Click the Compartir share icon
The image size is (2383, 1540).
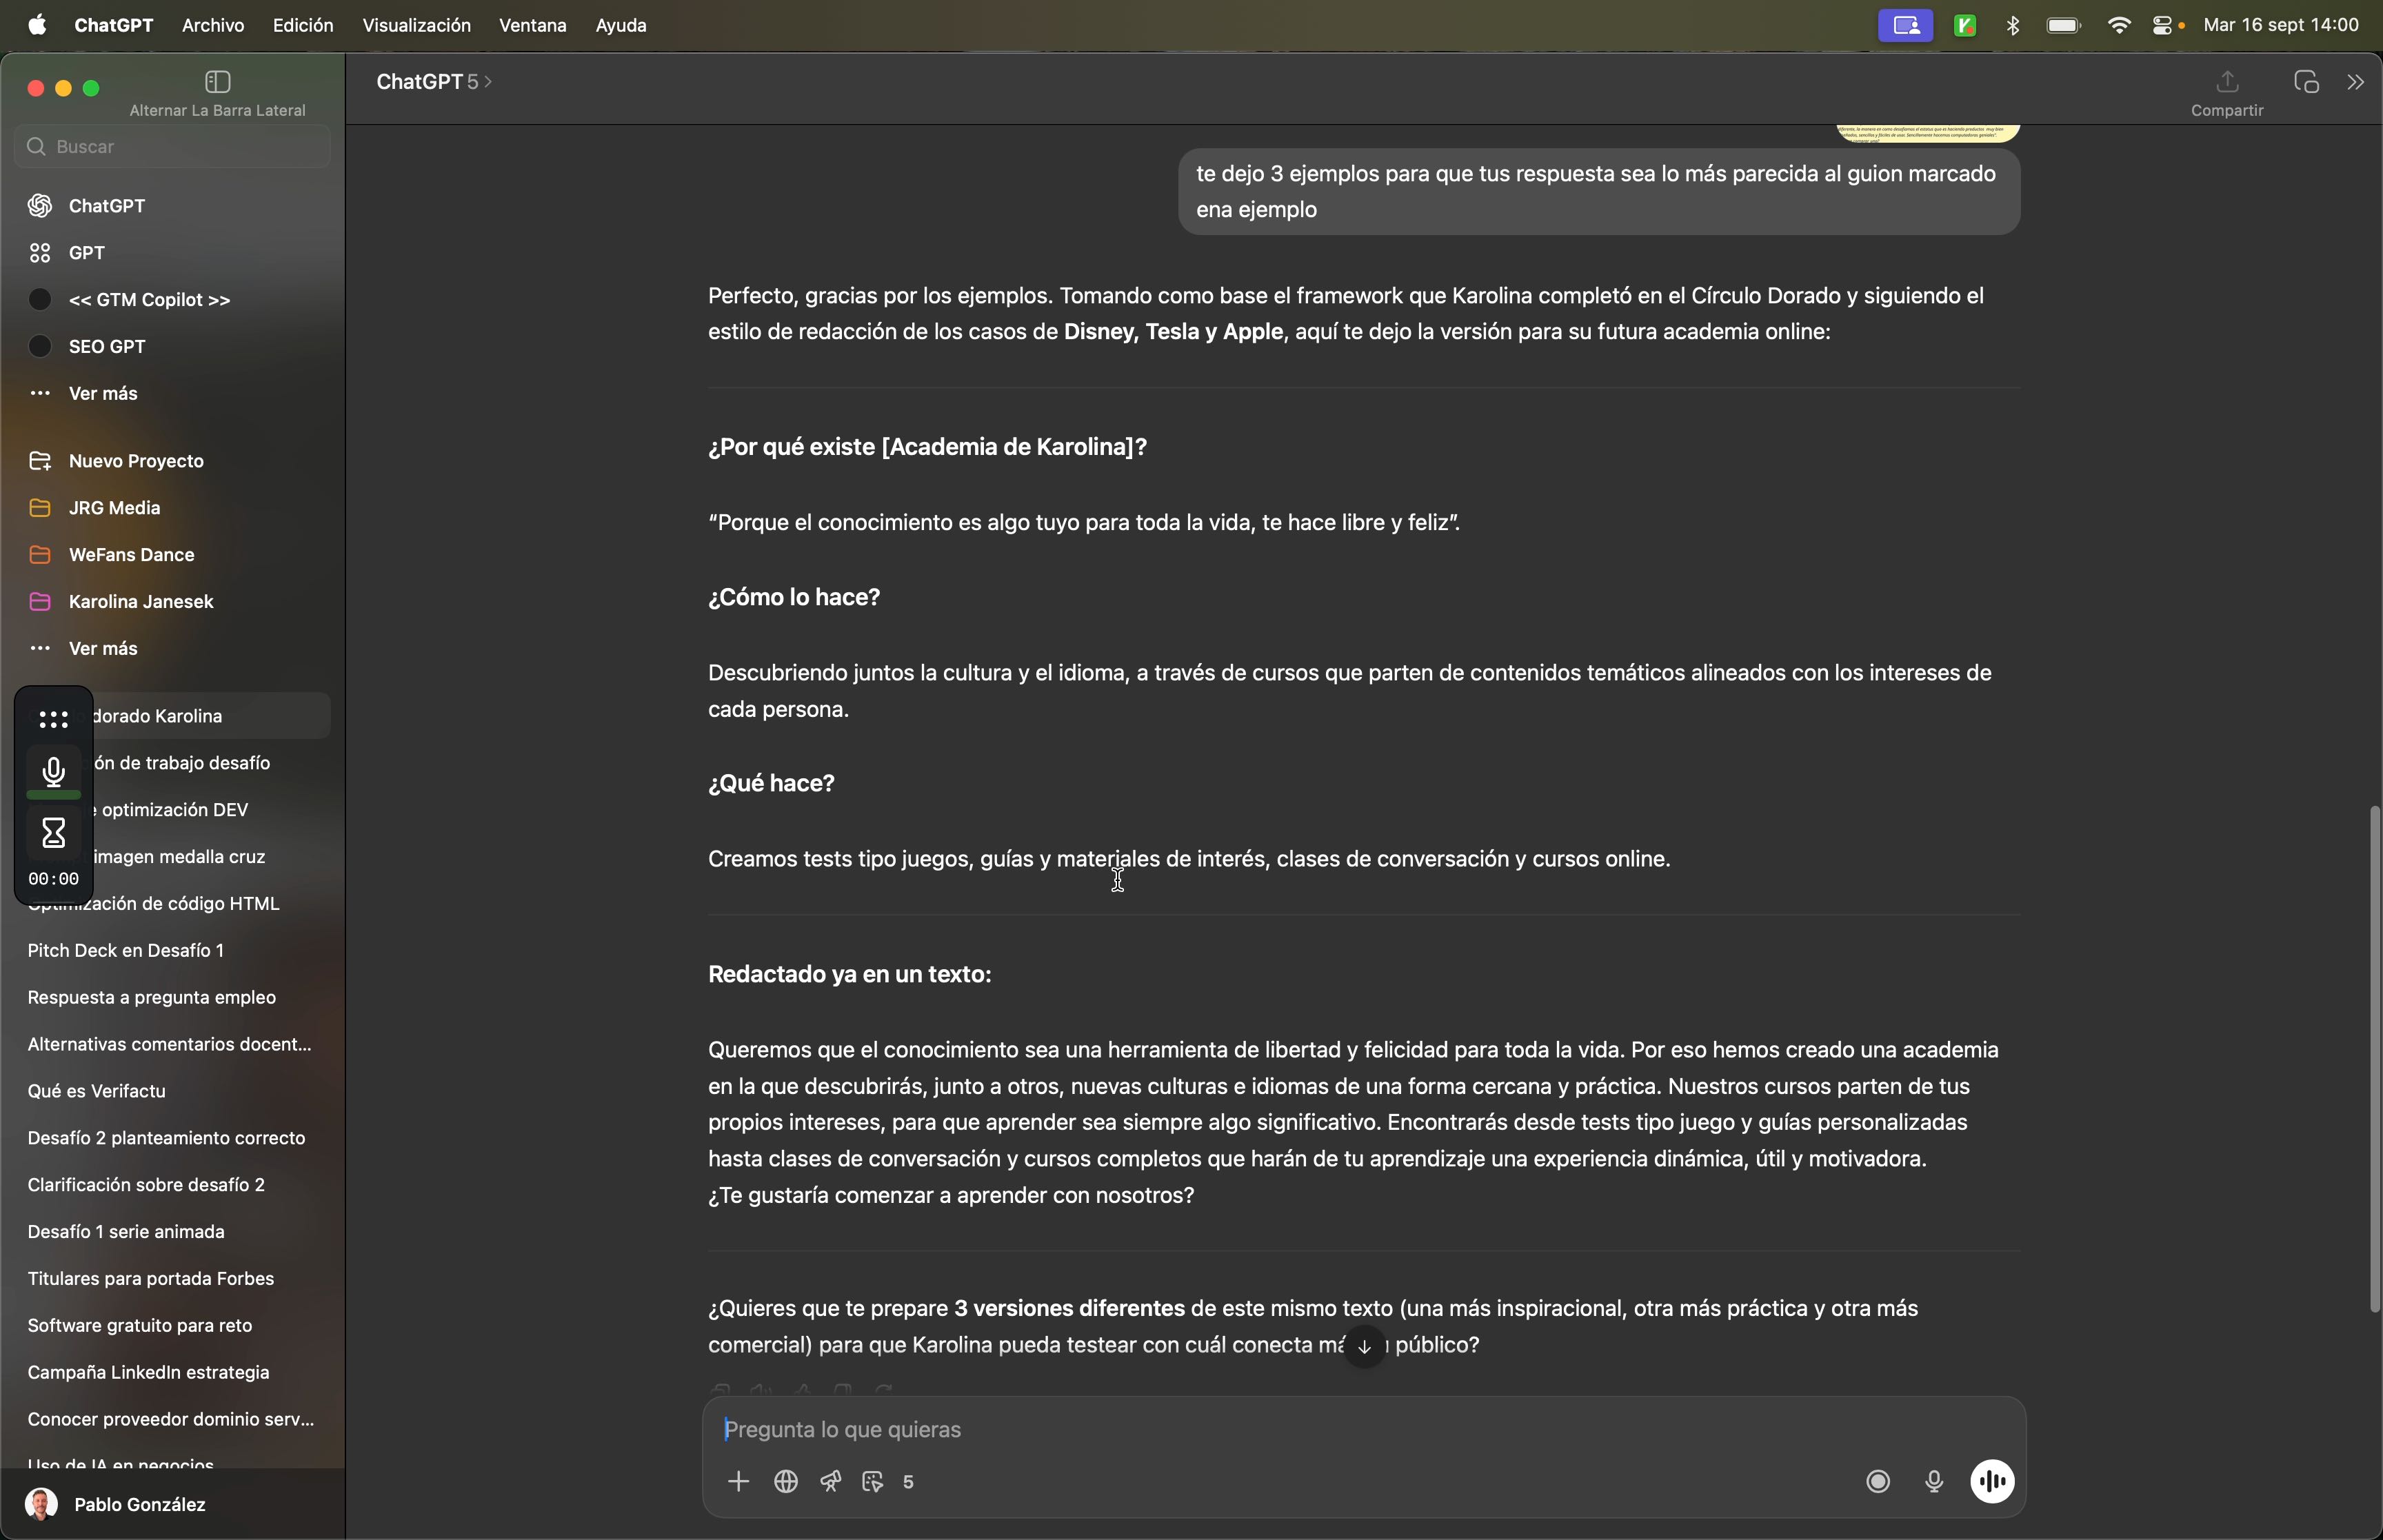[x=2227, y=82]
